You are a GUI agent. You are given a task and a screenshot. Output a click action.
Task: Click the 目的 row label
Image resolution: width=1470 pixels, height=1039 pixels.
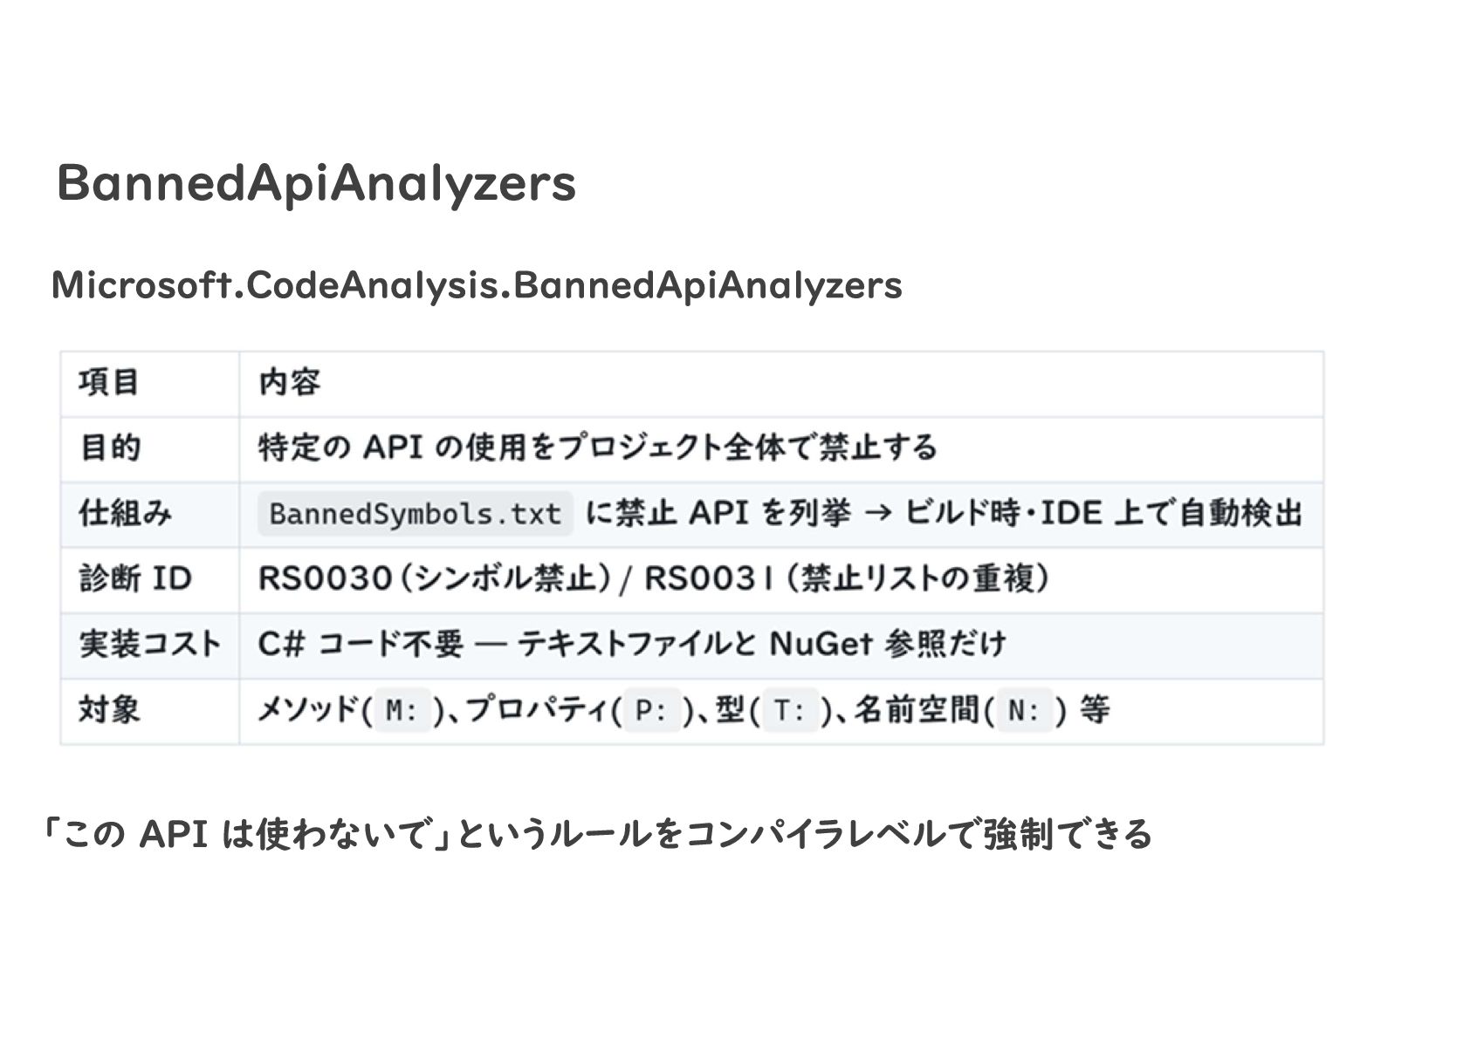tap(110, 448)
